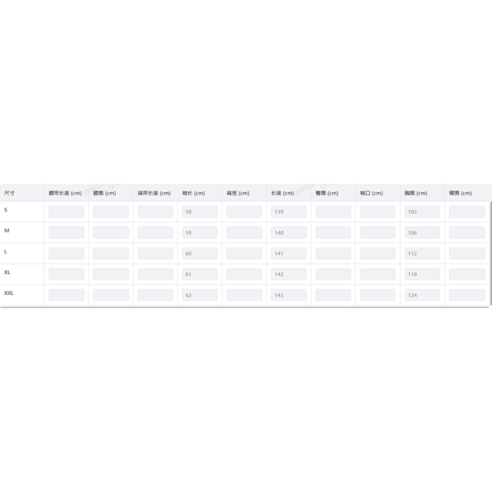Focus the 臀围 input in row XXL
The height and width of the screenshot is (492, 492).
[x=333, y=295]
